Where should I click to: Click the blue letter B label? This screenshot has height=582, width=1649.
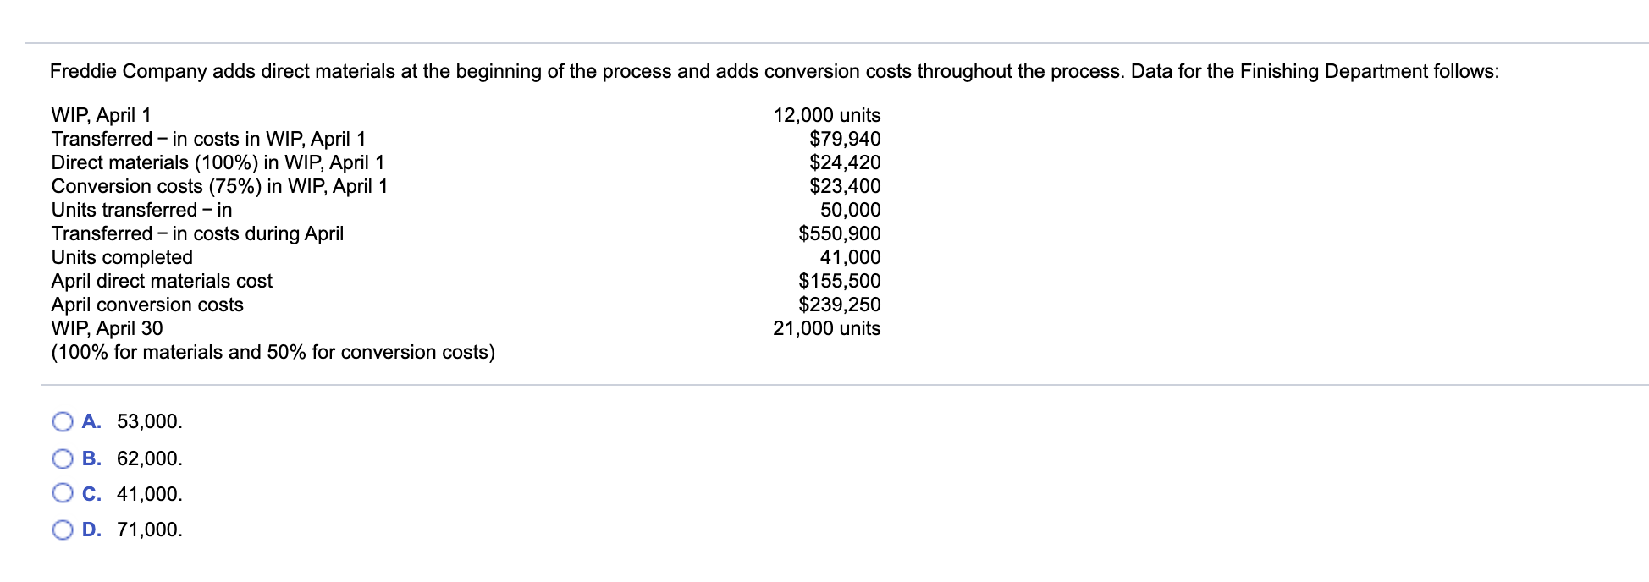(91, 458)
